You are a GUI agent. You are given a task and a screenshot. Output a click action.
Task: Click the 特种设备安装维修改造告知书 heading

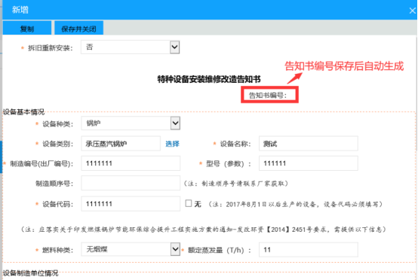point(209,79)
